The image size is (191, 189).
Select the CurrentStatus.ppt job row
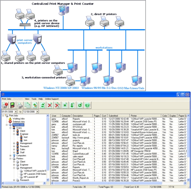[x=80, y=153]
